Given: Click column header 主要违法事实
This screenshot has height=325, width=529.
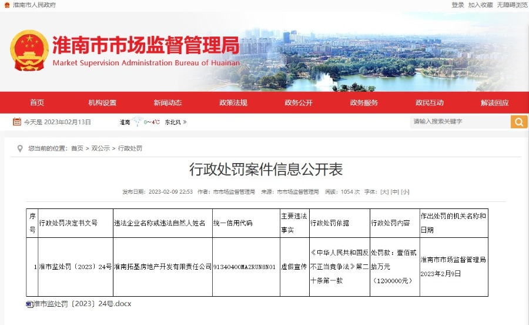Looking at the screenshot, I should (x=294, y=223).
